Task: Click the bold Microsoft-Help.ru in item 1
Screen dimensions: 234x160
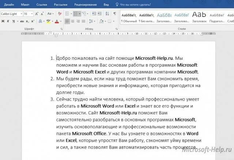Action: (x=154, y=58)
